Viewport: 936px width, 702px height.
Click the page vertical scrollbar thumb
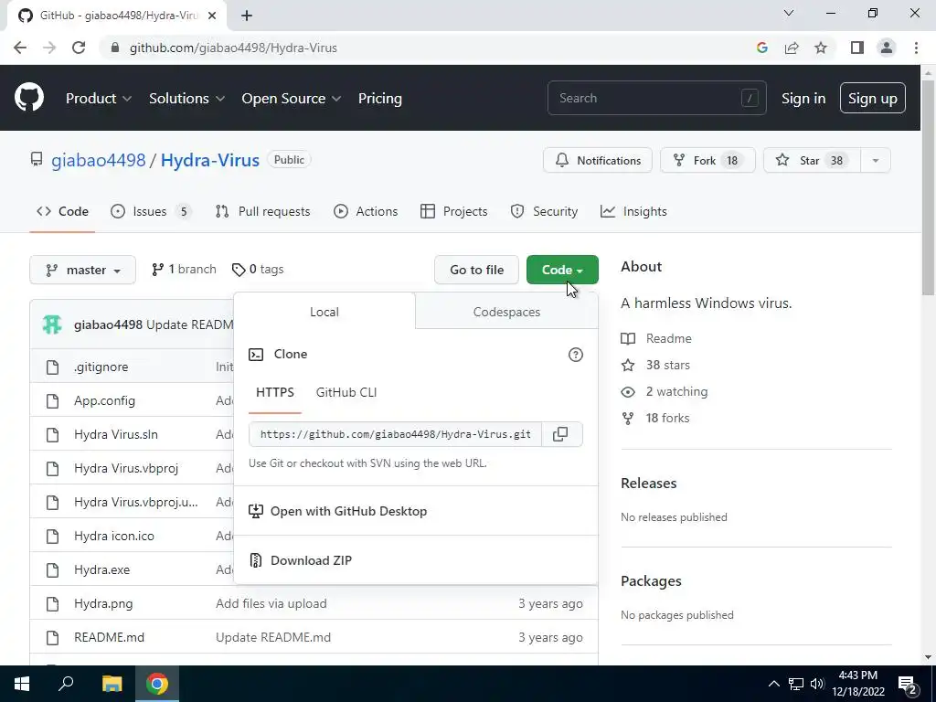click(928, 188)
